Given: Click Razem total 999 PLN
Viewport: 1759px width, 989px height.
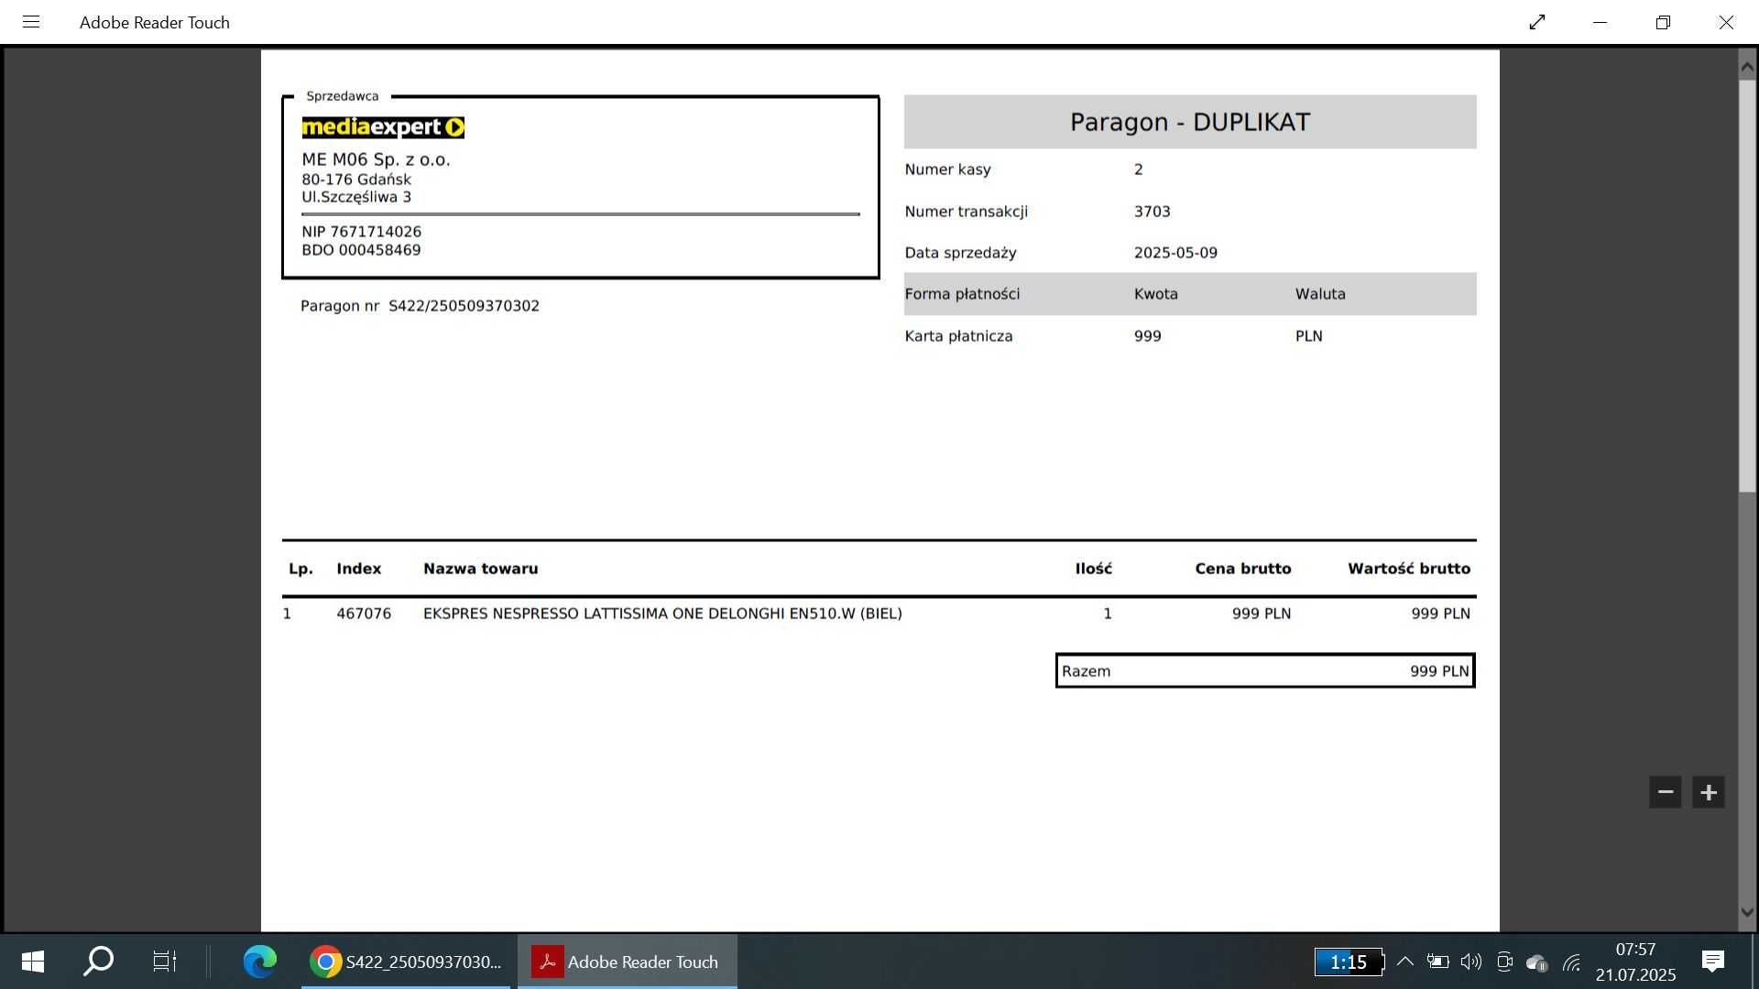Looking at the screenshot, I should (1265, 671).
